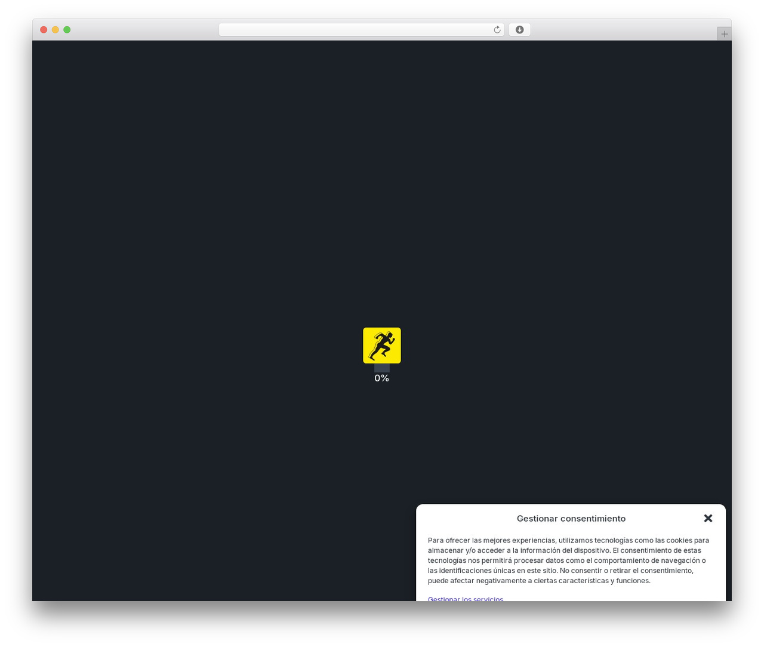
Task: Click the red close window button
Action: 44,30
